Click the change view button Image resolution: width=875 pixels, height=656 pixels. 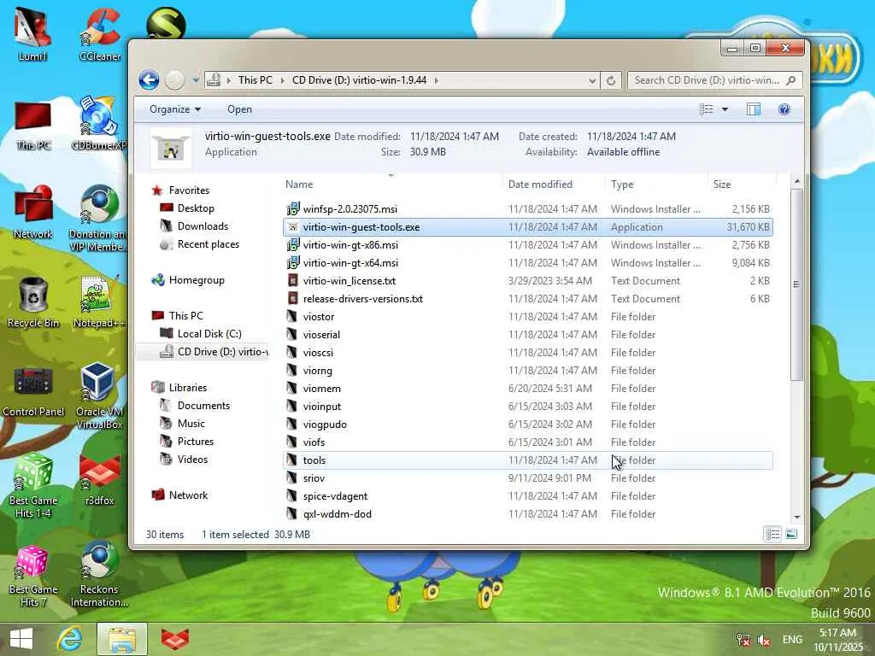tap(707, 109)
